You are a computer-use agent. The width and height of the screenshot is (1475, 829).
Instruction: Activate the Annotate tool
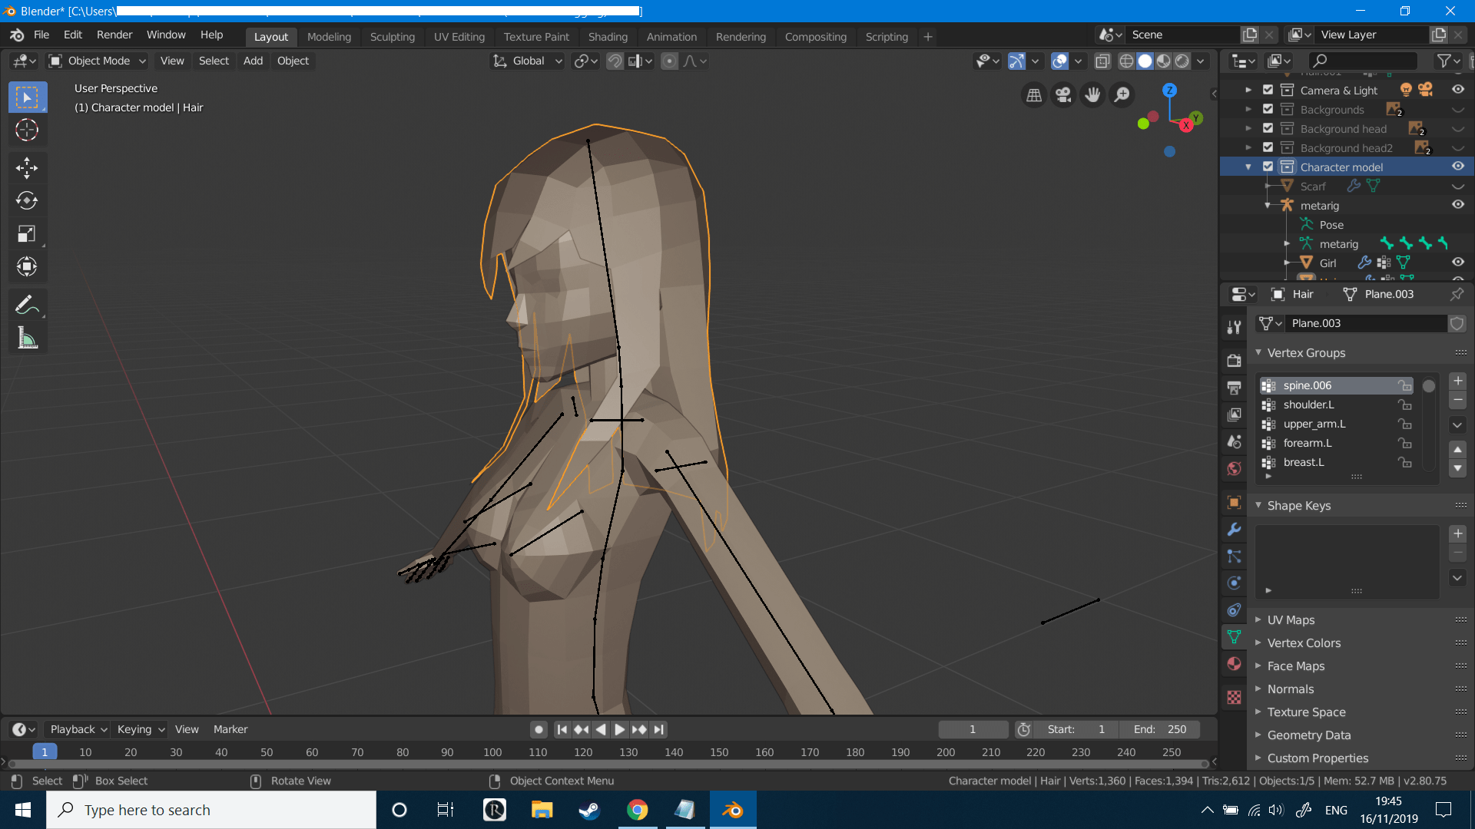point(27,305)
